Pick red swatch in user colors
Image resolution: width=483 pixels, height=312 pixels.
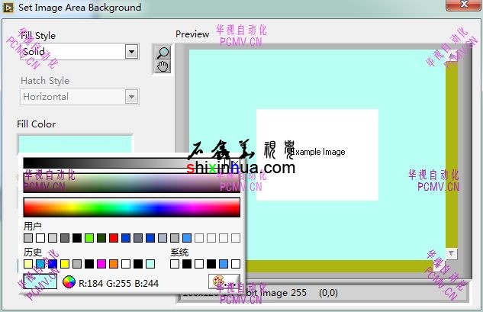tap(114, 239)
